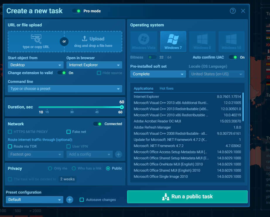Click the Upload file icon area
Viewport: 270px width, 217px height.
[x=93, y=42]
